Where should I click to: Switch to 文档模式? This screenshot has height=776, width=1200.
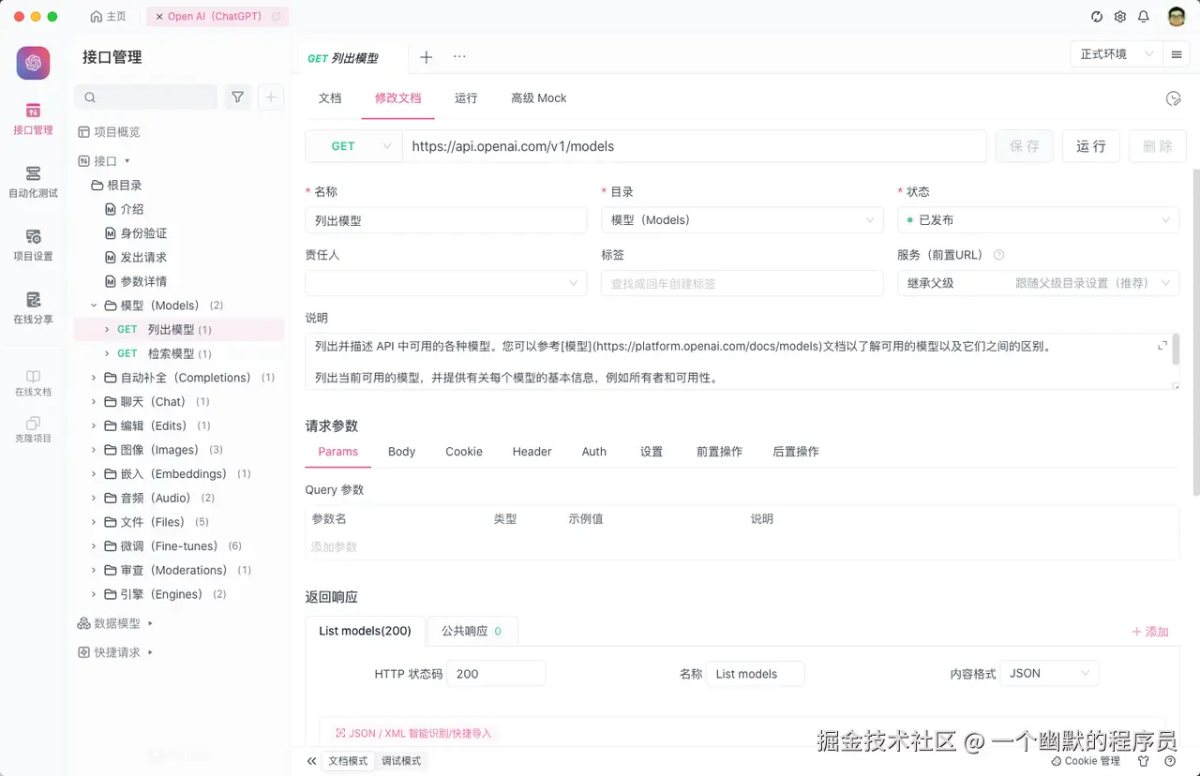[x=347, y=761]
